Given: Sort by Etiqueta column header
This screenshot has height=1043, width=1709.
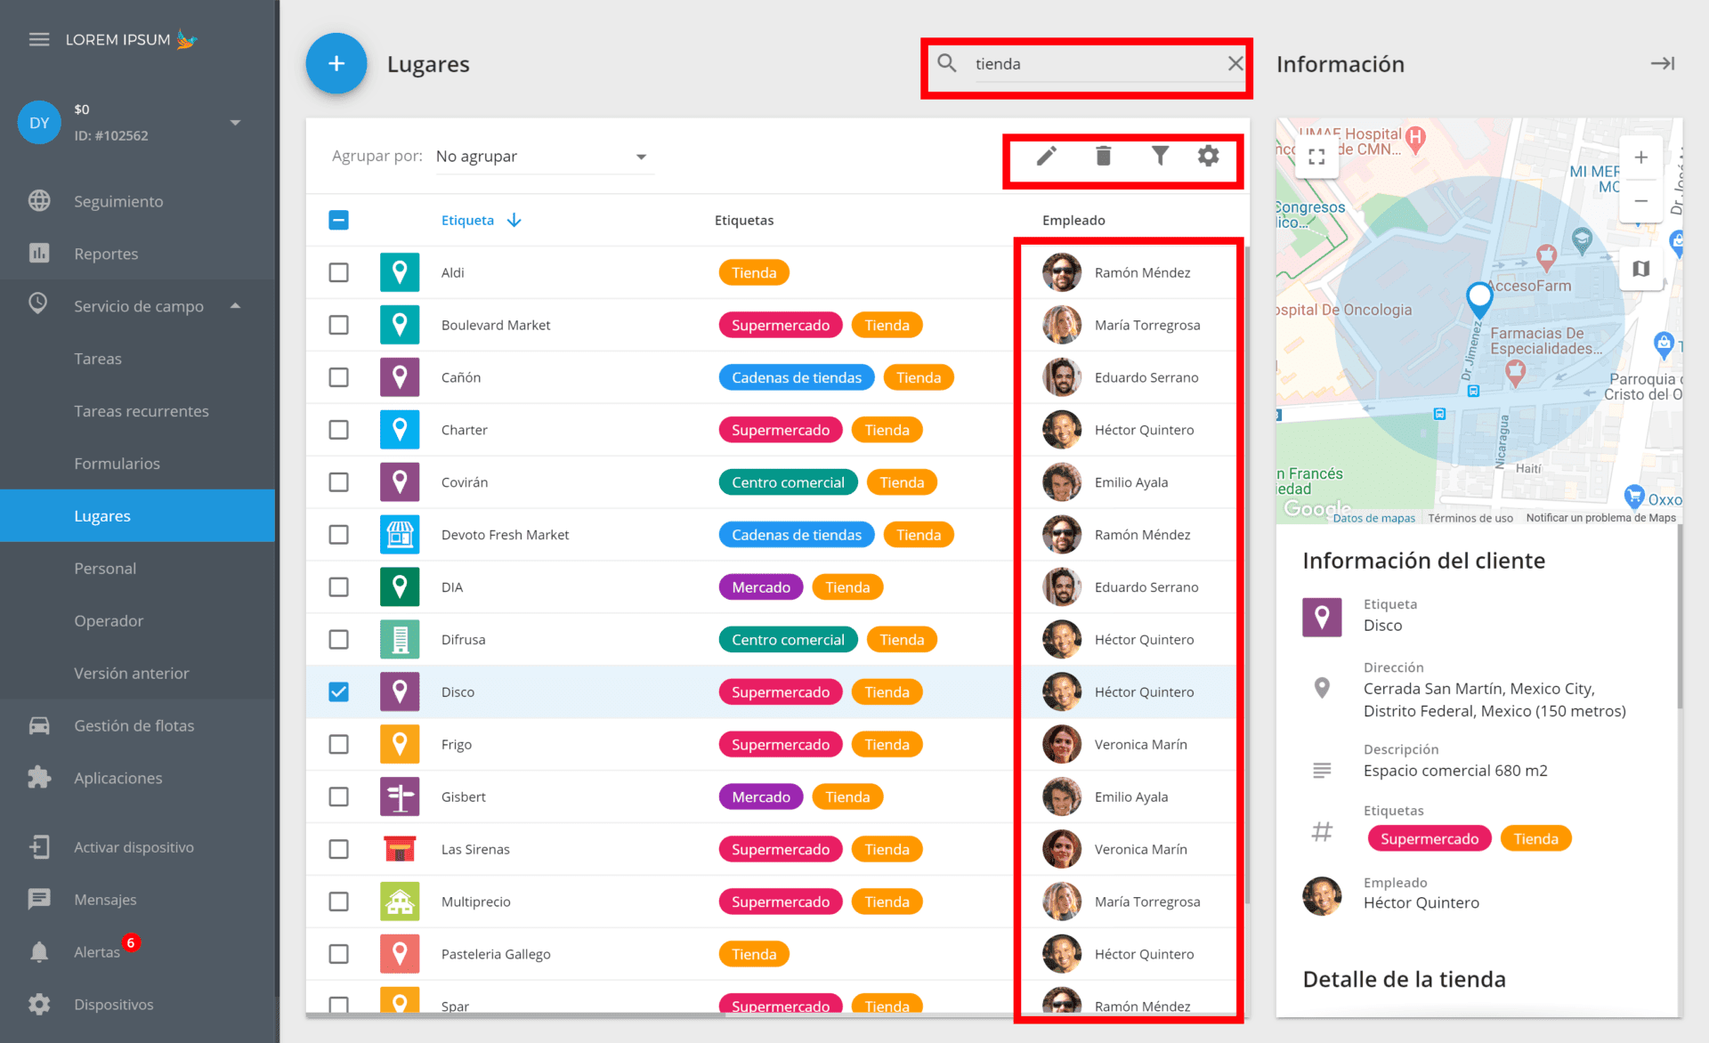Looking at the screenshot, I should click(468, 220).
